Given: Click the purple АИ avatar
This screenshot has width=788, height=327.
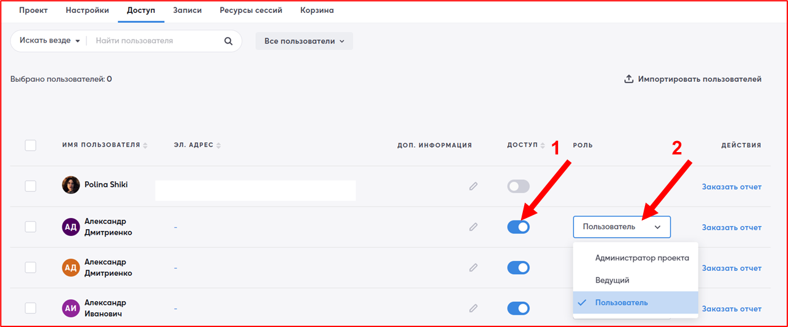Looking at the screenshot, I should tap(71, 308).
